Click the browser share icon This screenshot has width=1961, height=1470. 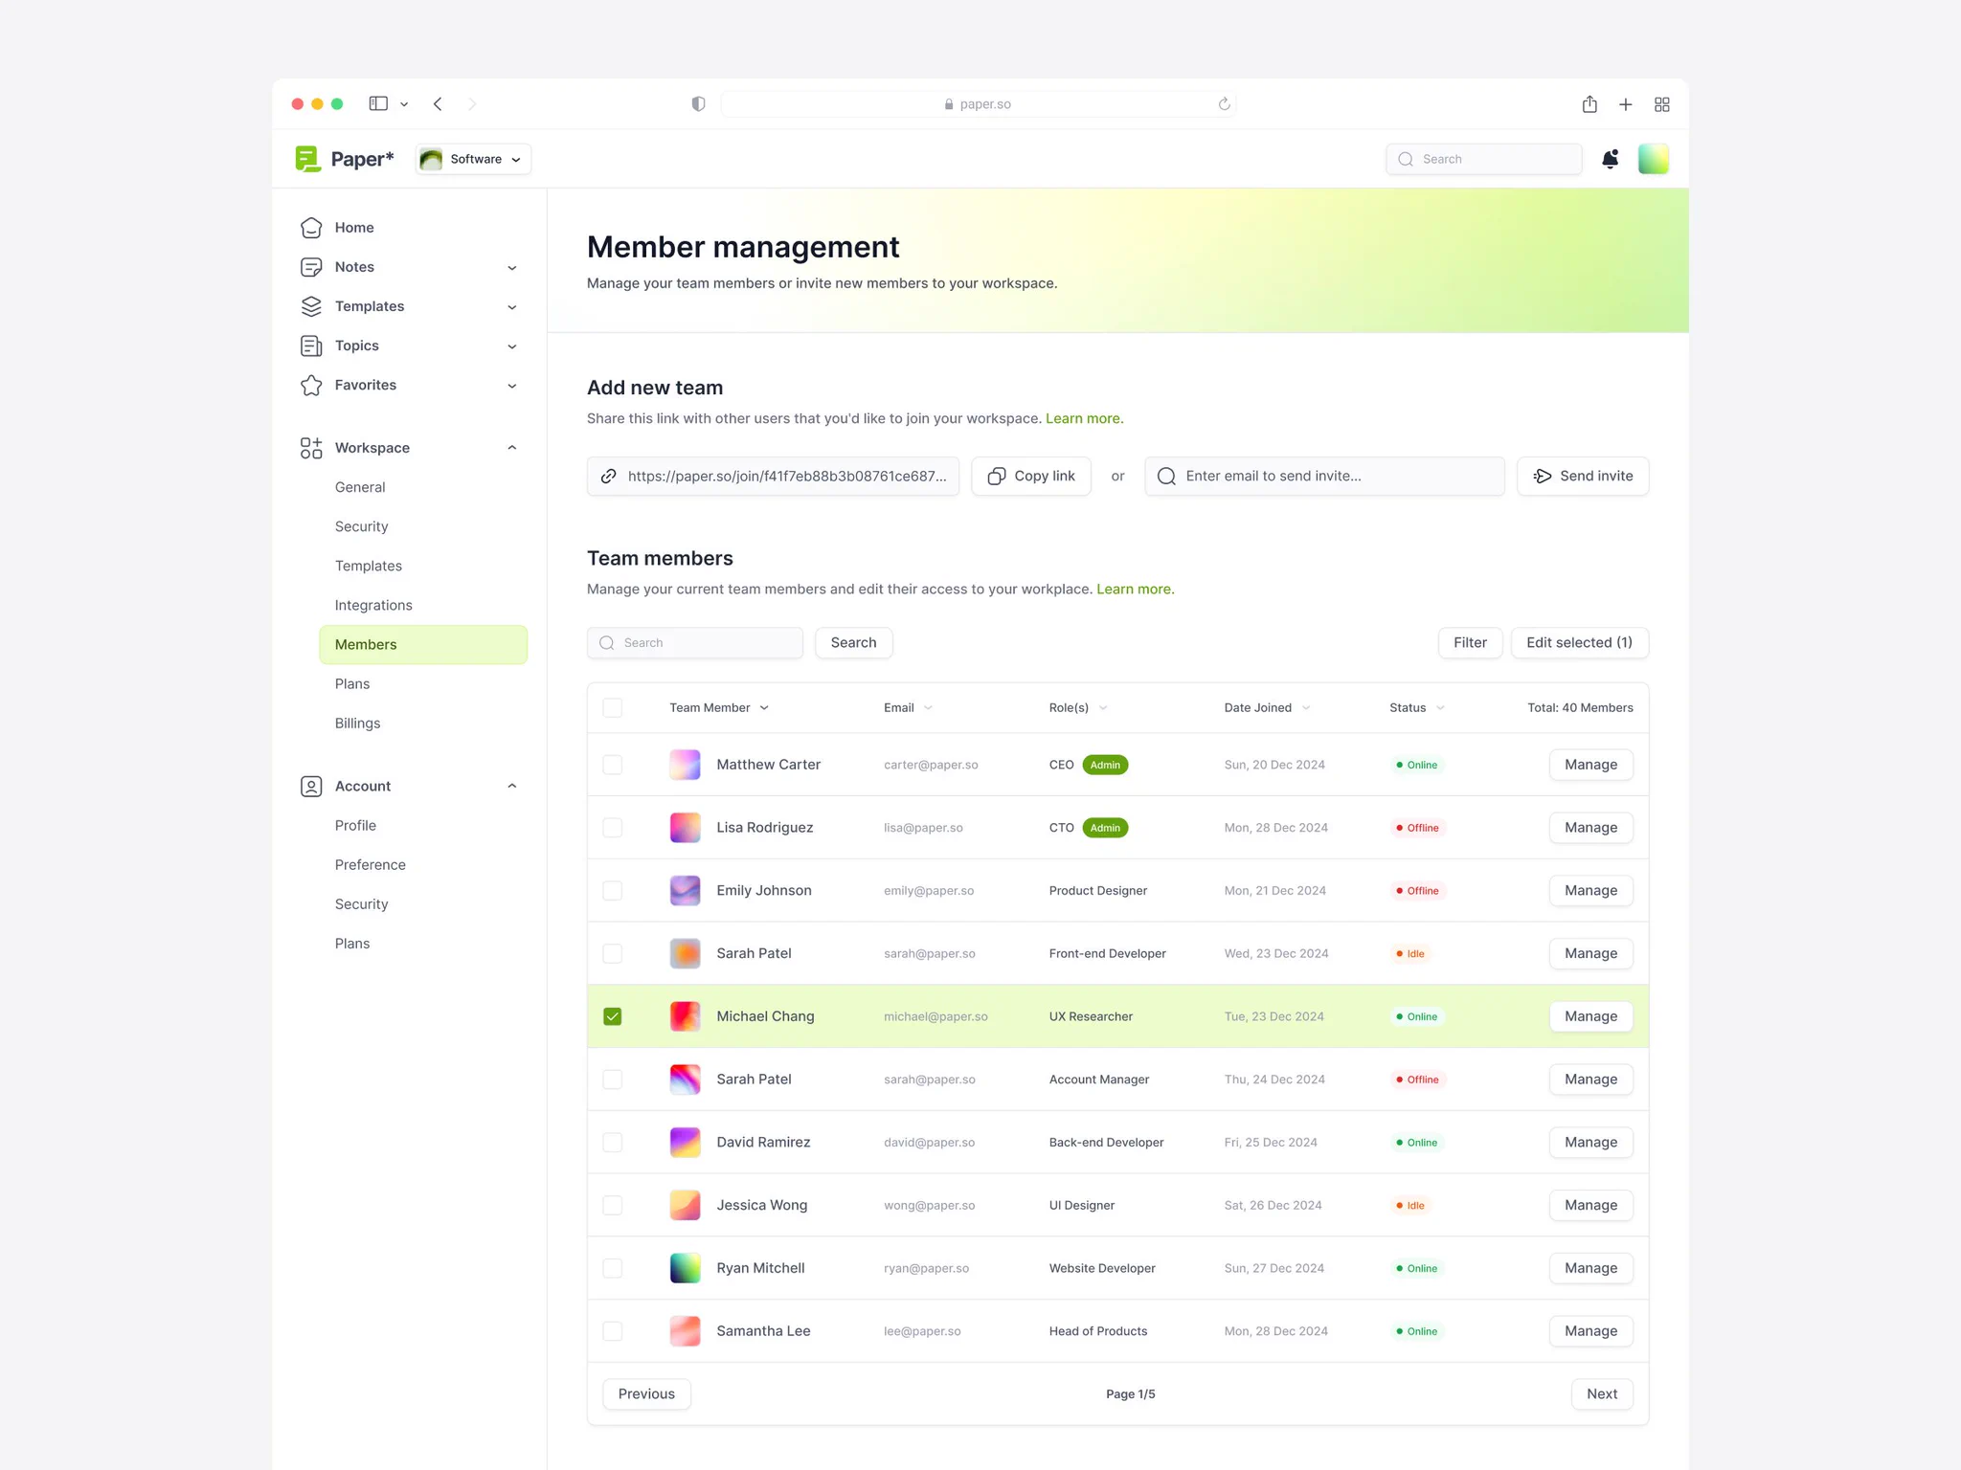point(1589,103)
